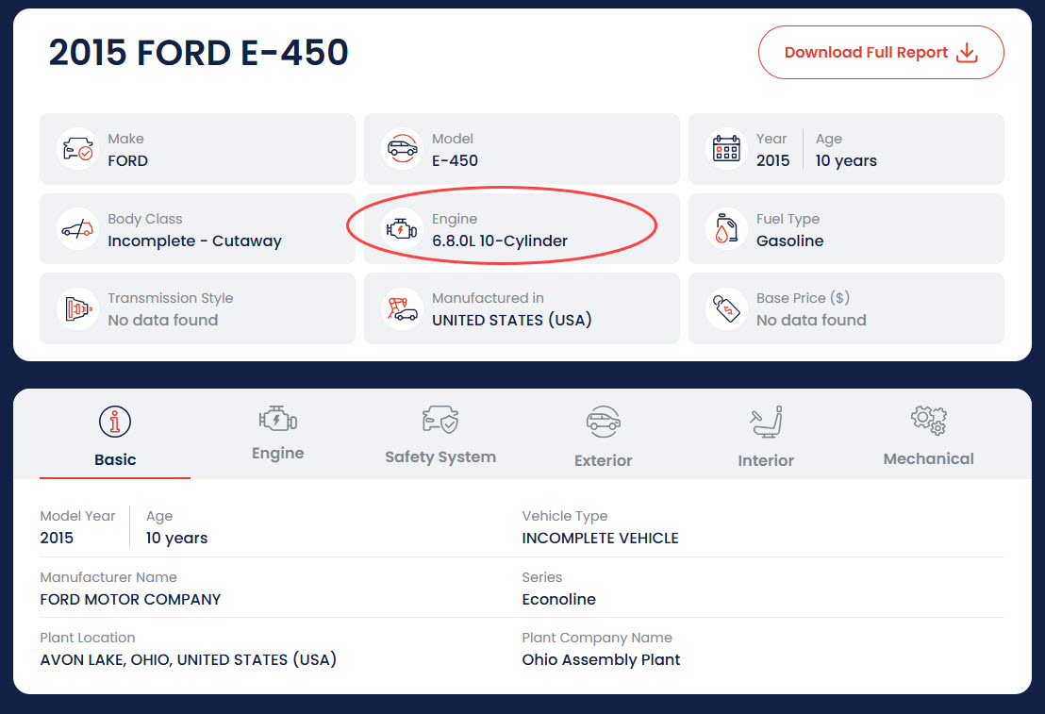Click the Base Price tag icon
The image size is (1045, 714).
point(725,309)
